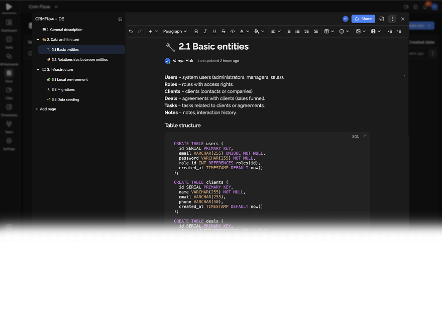Viewport: 442px width, 332px height.
Task: Collapse the 3. Infrastructure section
Action: (x=38, y=70)
